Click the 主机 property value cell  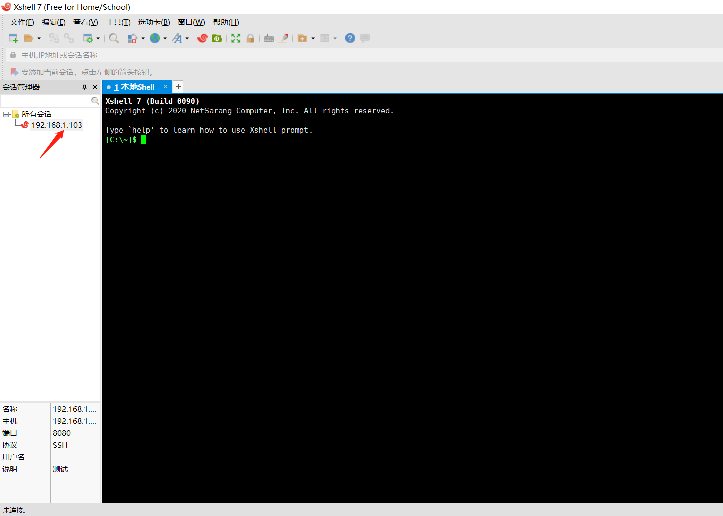[75, 421]
